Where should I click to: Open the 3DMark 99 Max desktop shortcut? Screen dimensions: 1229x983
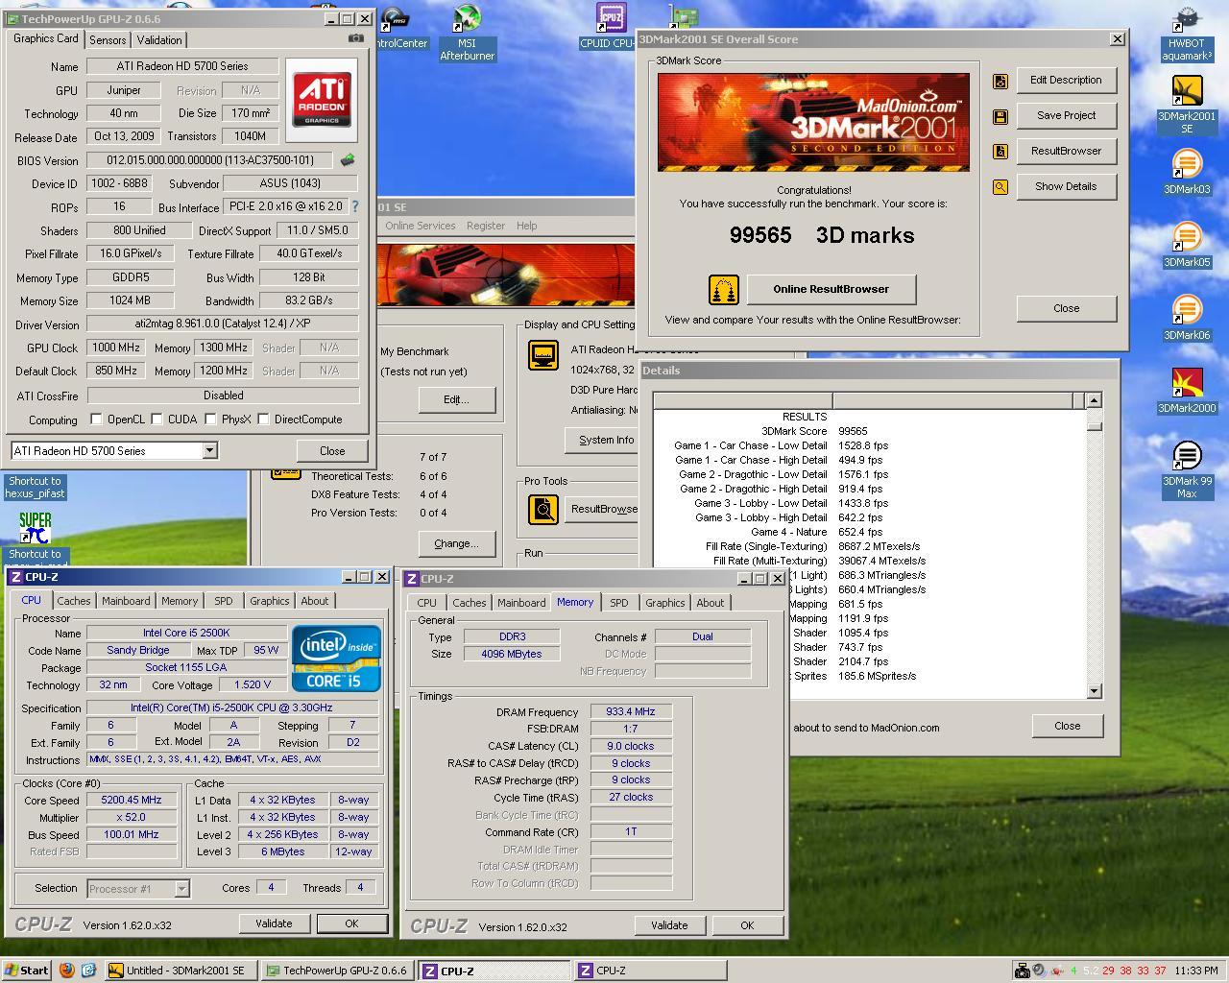(x=1187, y=469)
